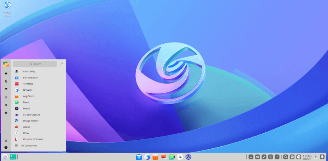Screen dimensions: 328x161
Task: Open the Browser from the dock
Action: tap(147, 157)
